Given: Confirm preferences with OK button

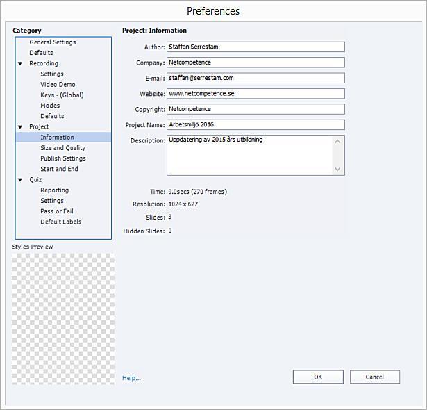Looking at the screenshot, I should [318, 377].
